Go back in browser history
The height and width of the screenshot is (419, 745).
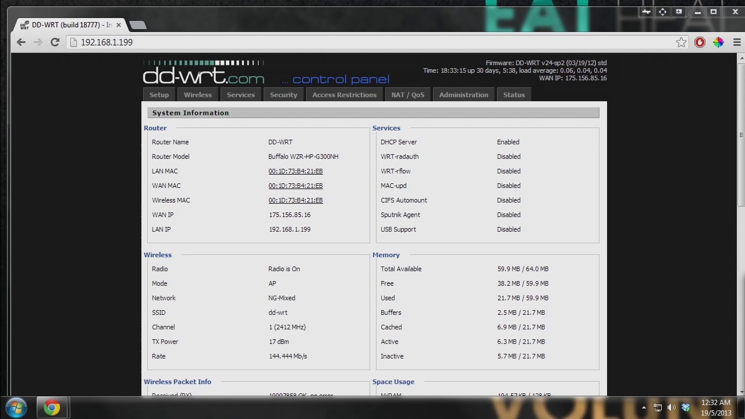[22, 42]
